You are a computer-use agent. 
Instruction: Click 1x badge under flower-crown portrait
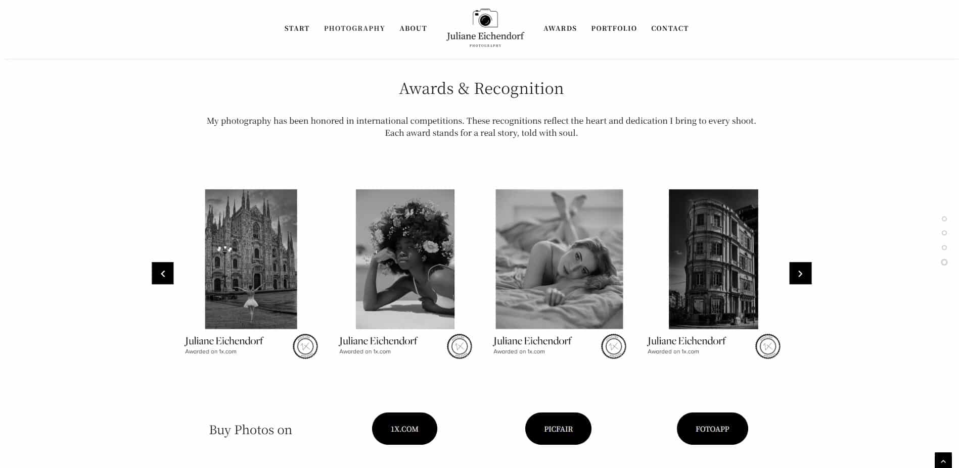point(460,346)
